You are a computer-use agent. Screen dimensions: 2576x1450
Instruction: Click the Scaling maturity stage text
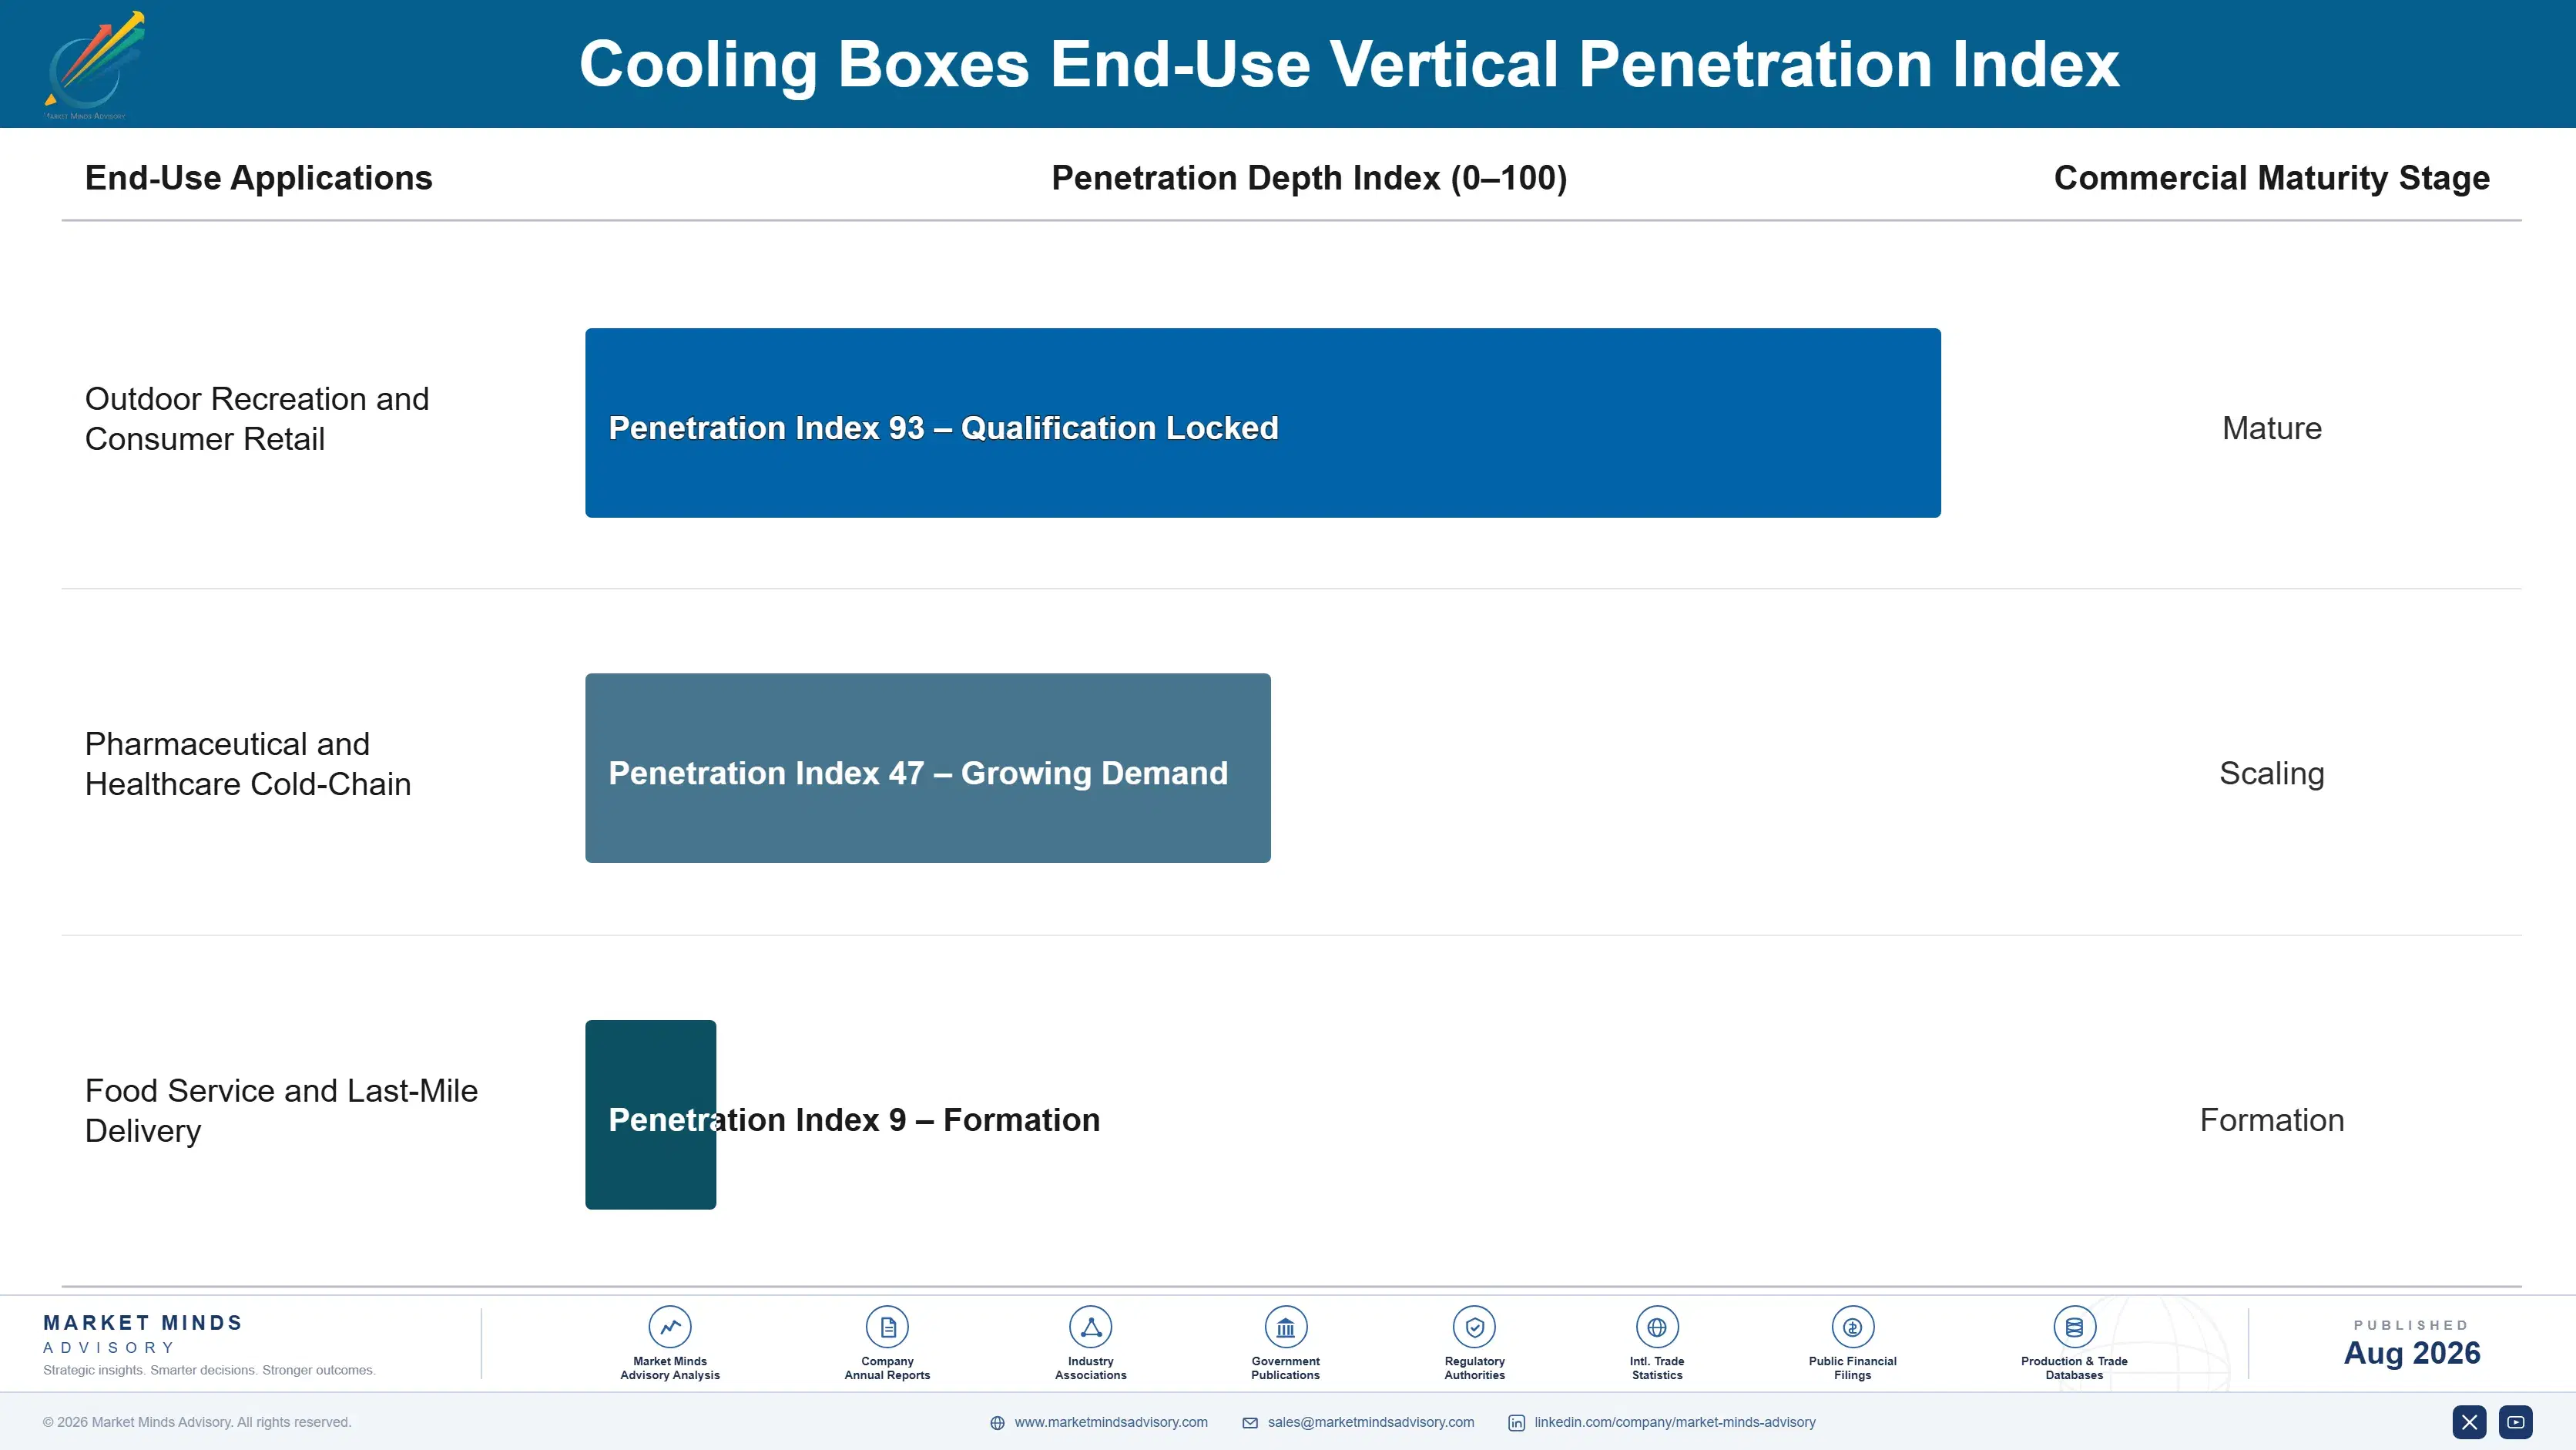click(2272, 774)
